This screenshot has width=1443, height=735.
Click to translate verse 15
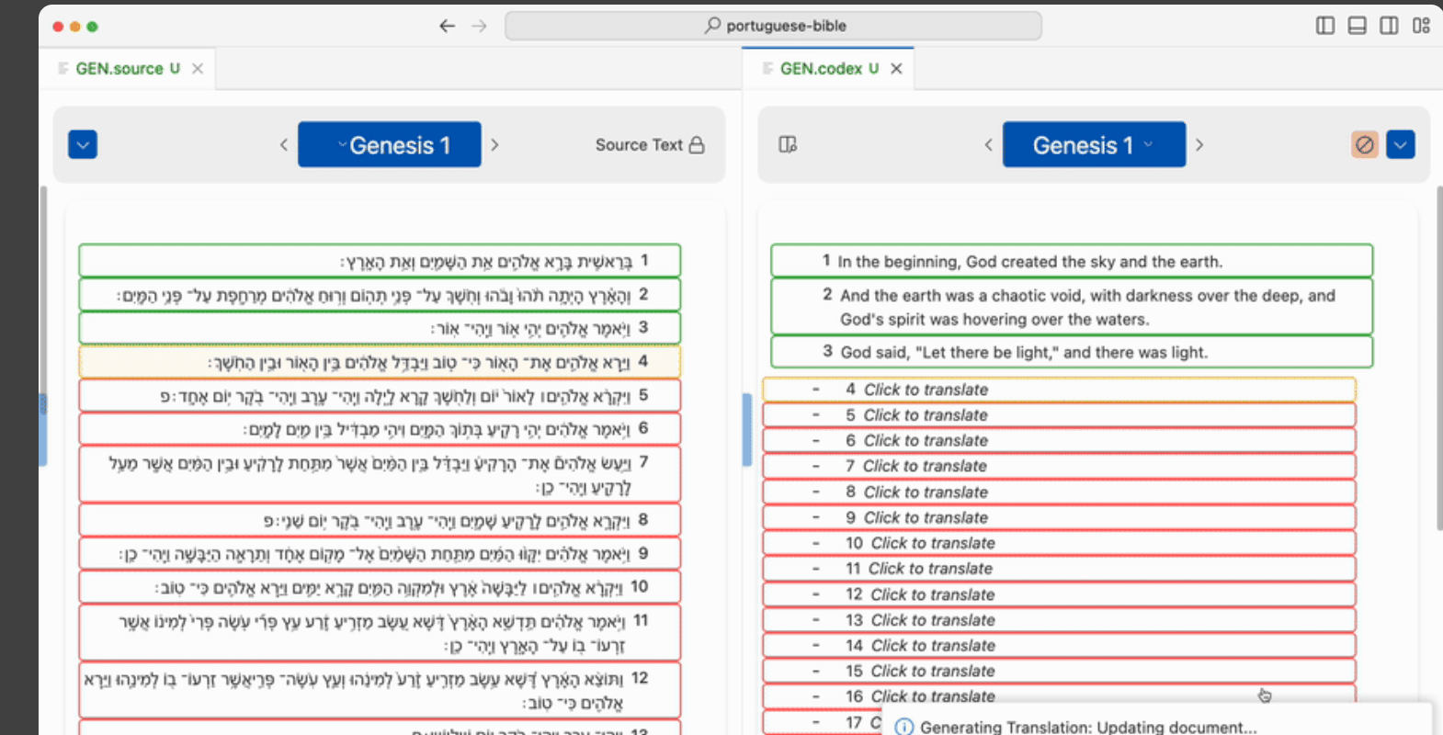pyautogui.click(x=1060, y=671)
